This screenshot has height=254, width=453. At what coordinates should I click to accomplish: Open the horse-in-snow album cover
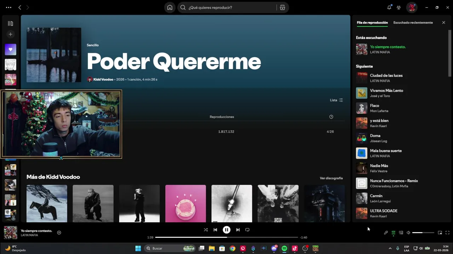(47, 204)
